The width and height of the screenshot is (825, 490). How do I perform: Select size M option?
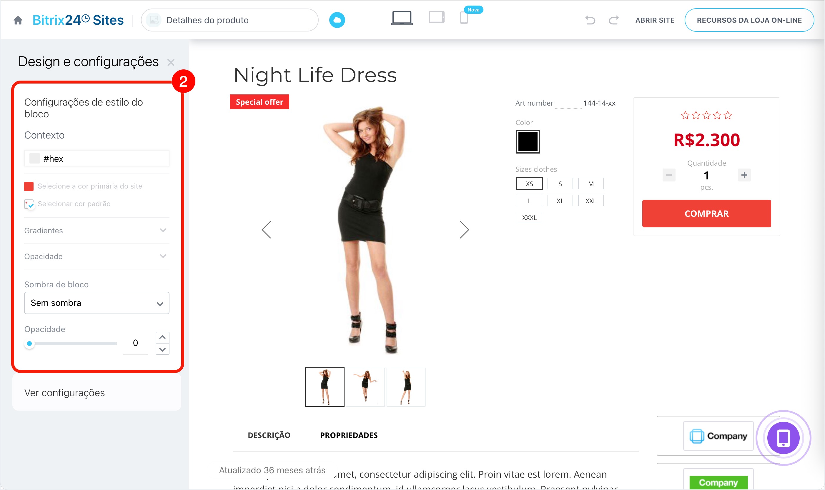591,184
